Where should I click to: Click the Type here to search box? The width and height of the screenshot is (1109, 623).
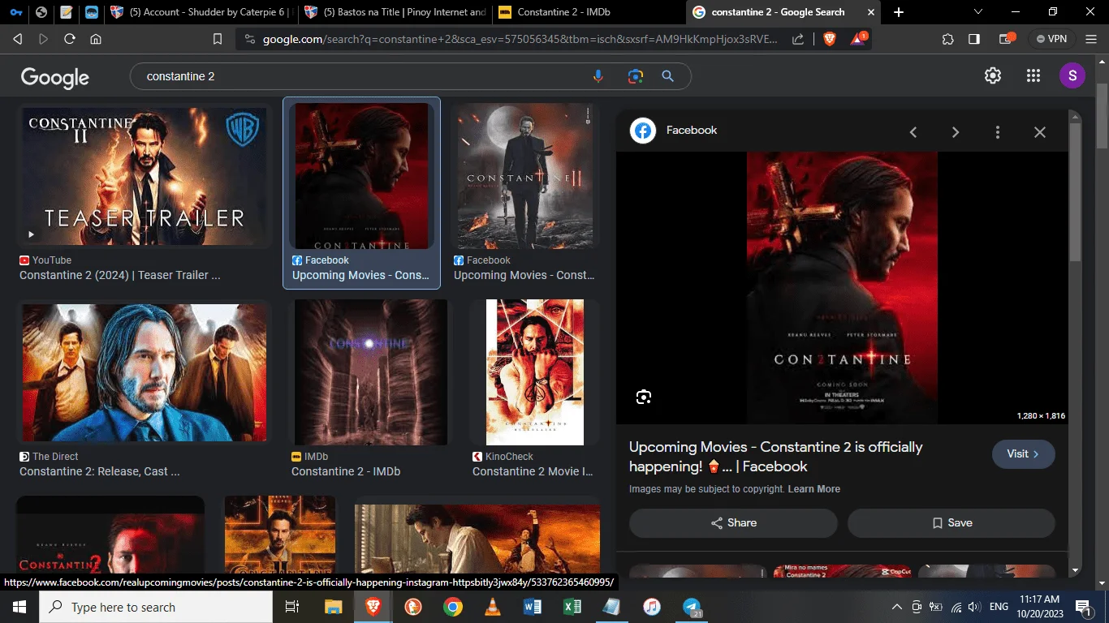pyautogui.click(x=156, y=607)
